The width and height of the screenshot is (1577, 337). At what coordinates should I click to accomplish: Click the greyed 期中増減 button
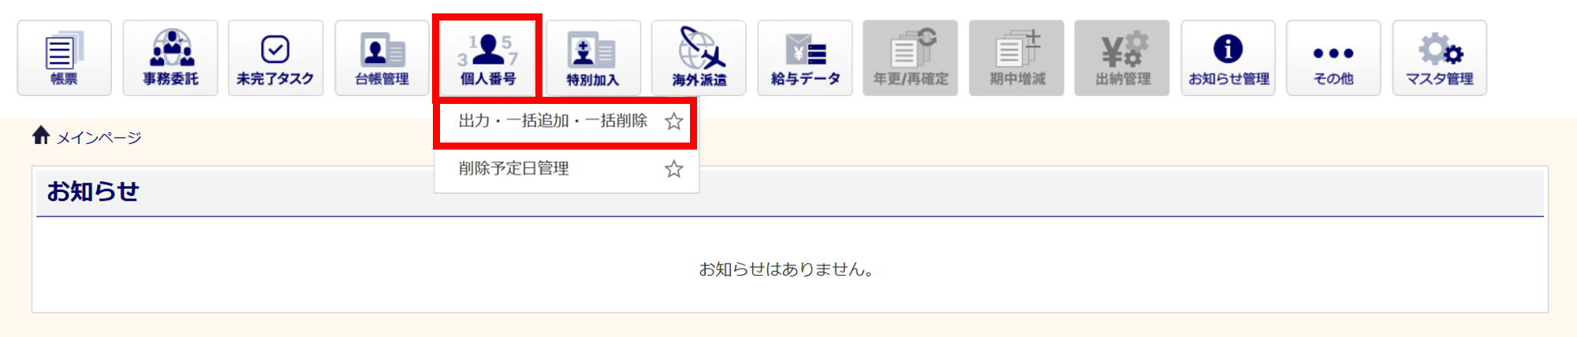tap(1016, 58)
